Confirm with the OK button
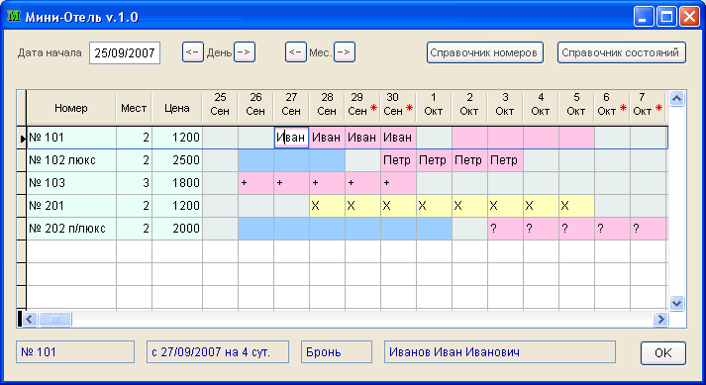This screenshot has width=706, height=385. (663, 353)
